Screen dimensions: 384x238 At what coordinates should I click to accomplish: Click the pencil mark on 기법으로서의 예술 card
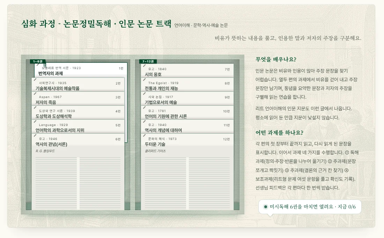click(144, 94)
